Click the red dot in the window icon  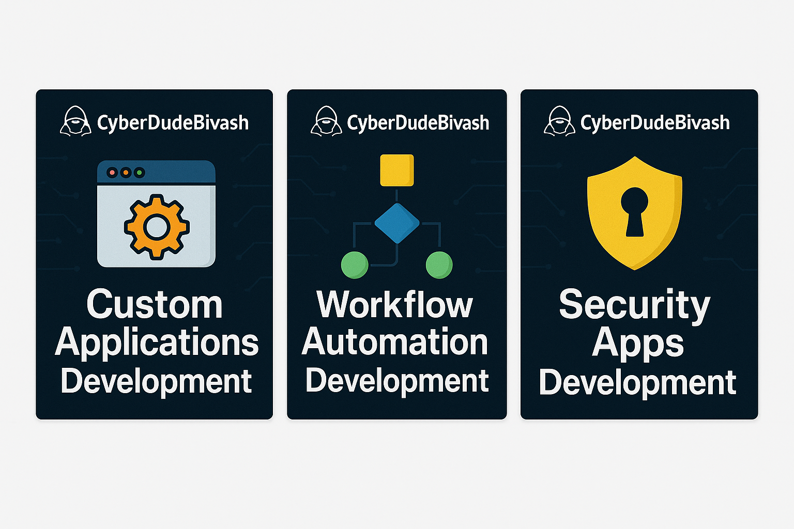112,173
